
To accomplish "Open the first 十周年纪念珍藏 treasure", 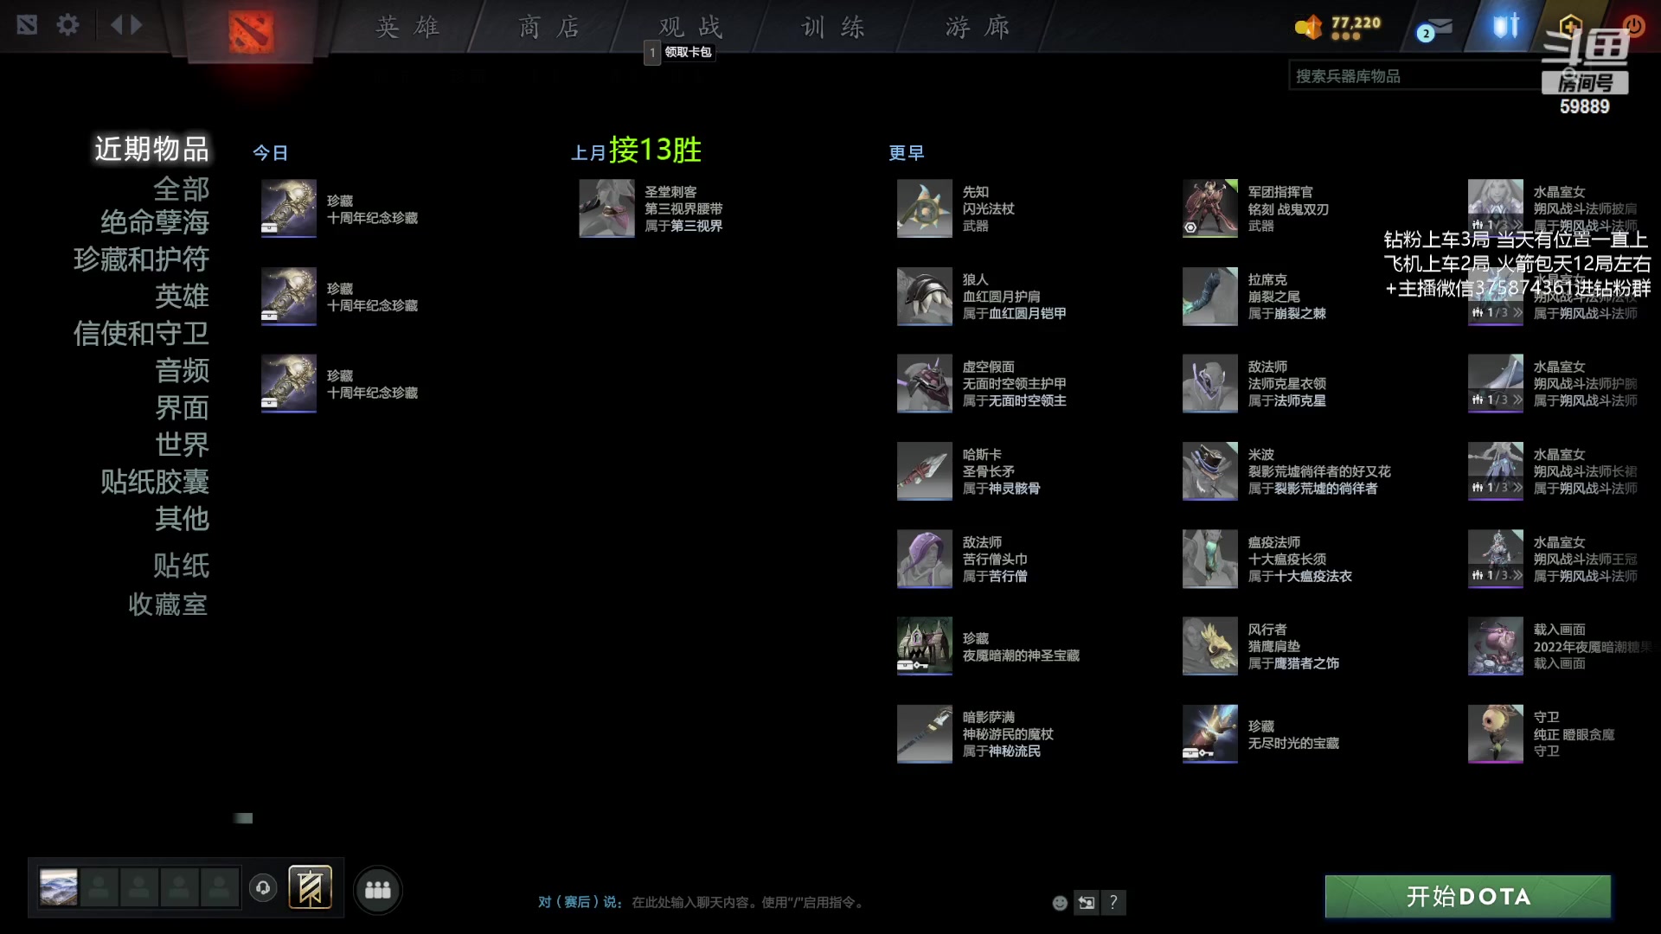I will pos(288,208).
